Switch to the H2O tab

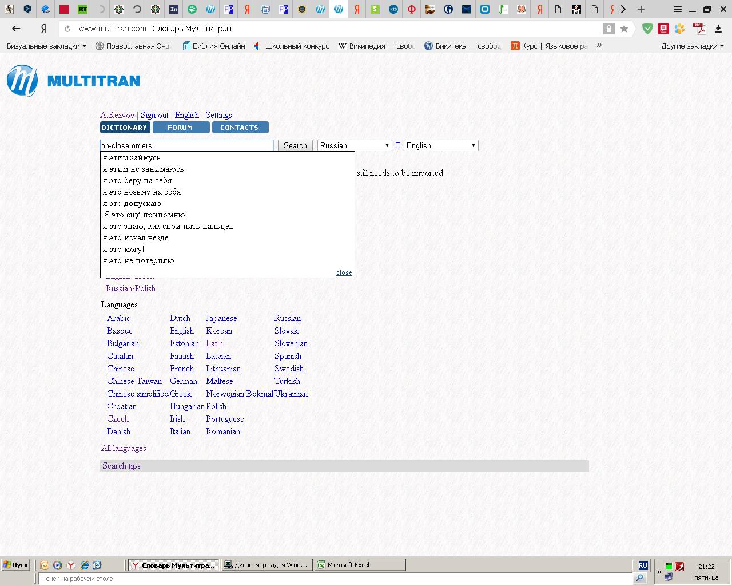[393, 9]
